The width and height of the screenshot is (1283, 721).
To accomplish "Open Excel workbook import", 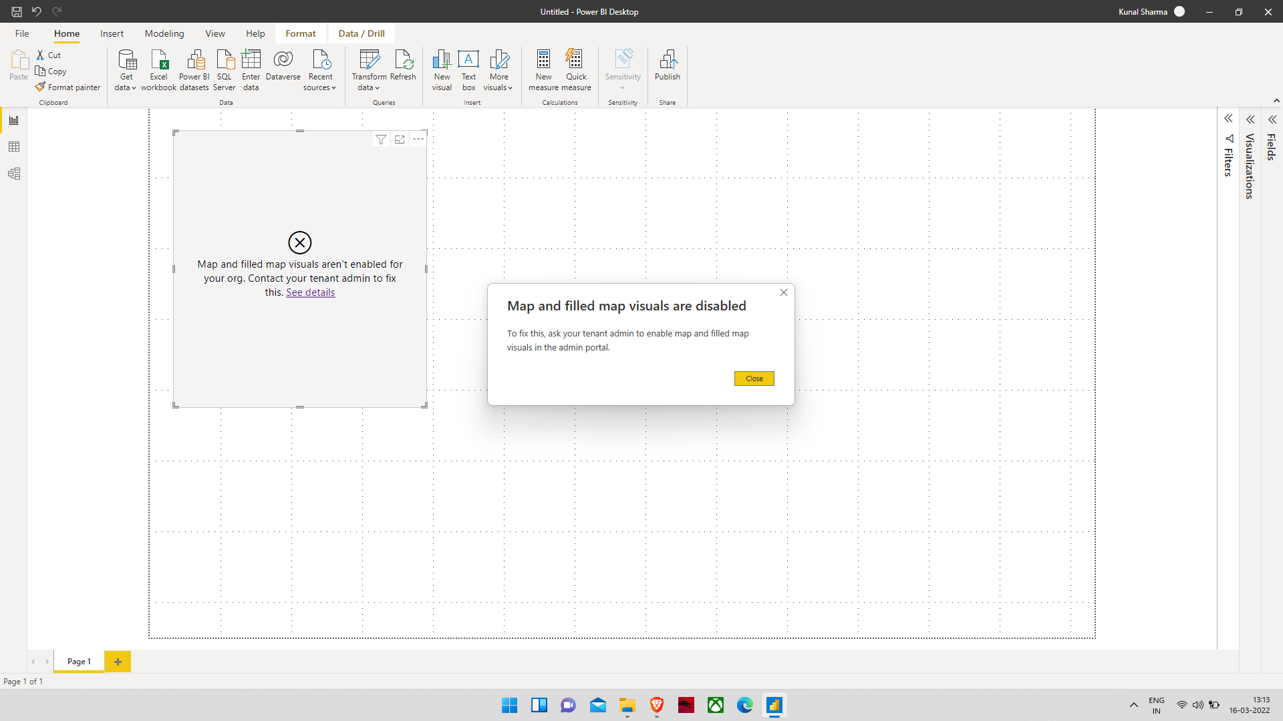I will (x=158, y=69).
